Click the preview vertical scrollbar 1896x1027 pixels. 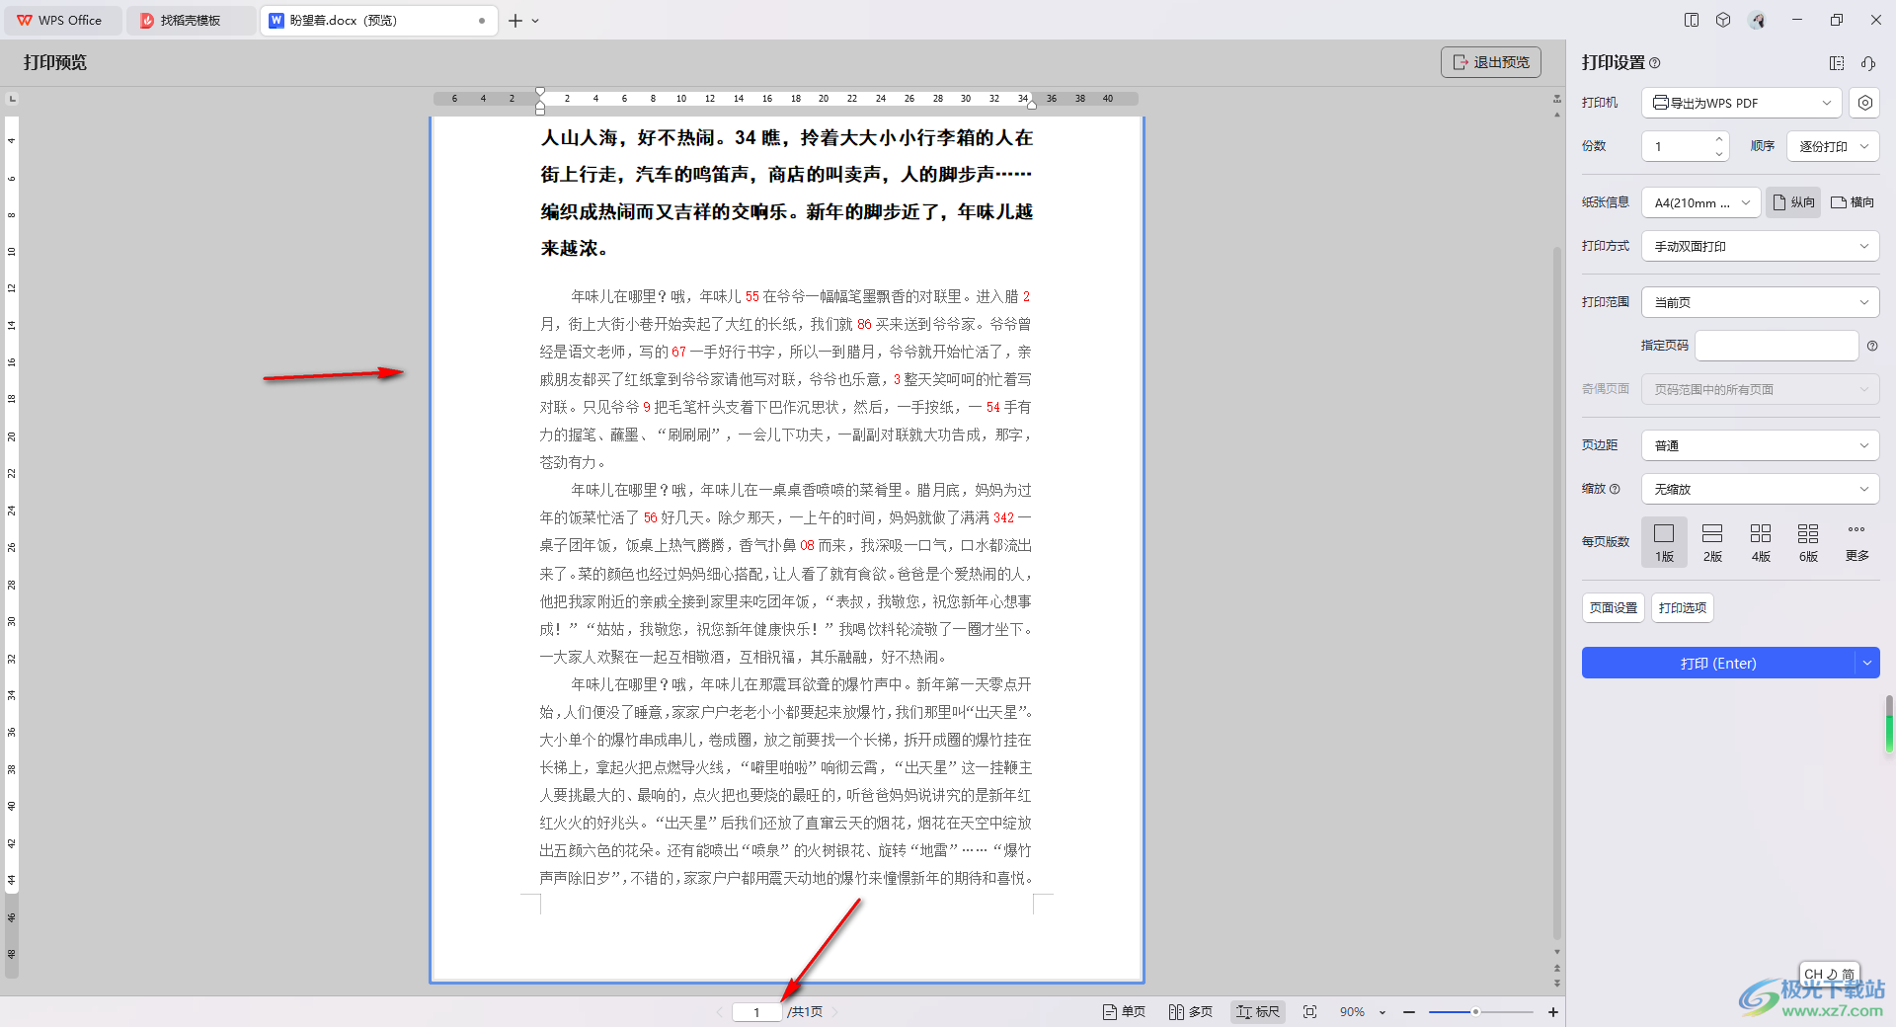[1557, 592]
